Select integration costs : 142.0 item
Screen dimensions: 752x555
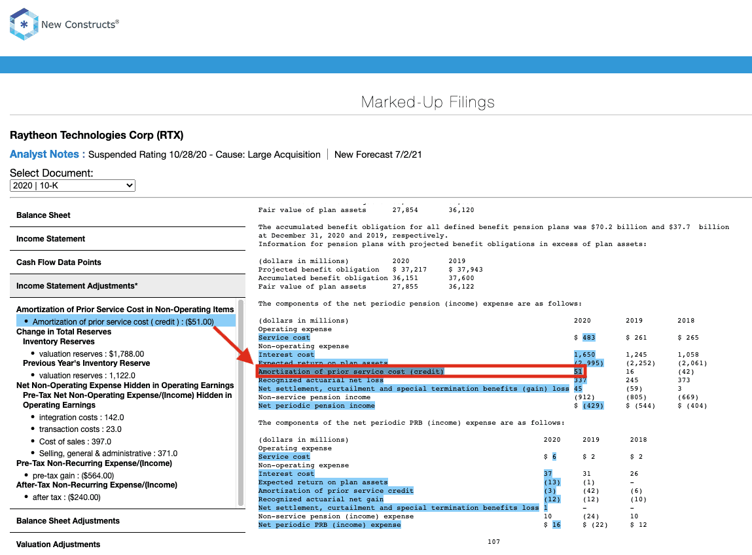82,418
